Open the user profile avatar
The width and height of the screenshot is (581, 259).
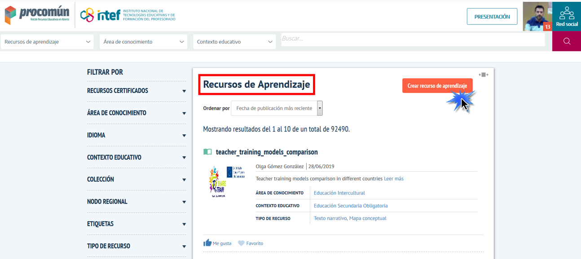[x=537, y=14]
